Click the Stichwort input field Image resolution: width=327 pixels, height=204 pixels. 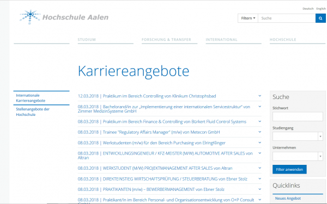coord(298,116)
